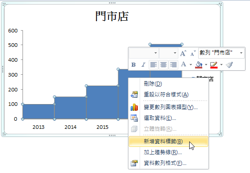Image resolution: width=250 pixels, height=173 pixels.
Task: Increase font size with grow font icon
Action: tap(183, 53)
